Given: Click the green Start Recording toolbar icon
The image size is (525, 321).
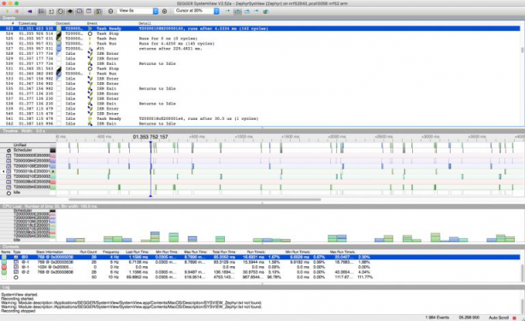Looking at the screenshot, I should (x=8, y=11).
